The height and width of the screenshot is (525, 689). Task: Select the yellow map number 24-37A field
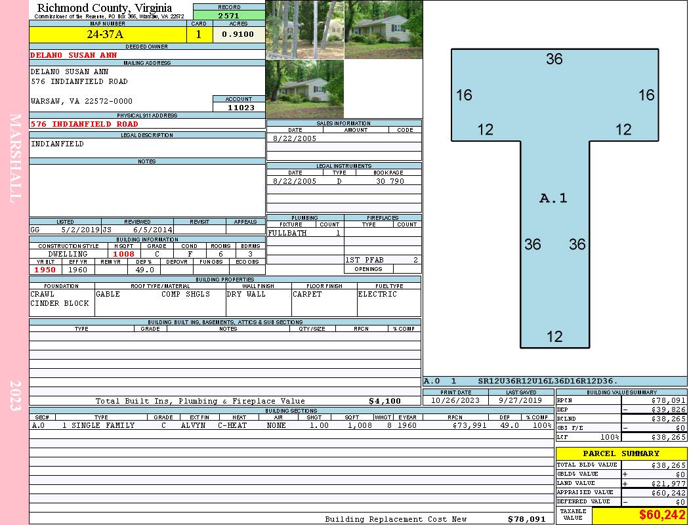pyautogui.click(x=105, y=35)
